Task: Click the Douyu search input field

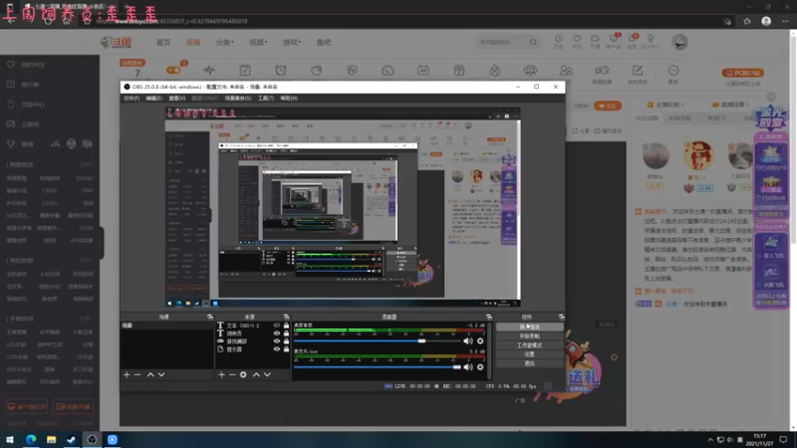Action: pos(501,42)
